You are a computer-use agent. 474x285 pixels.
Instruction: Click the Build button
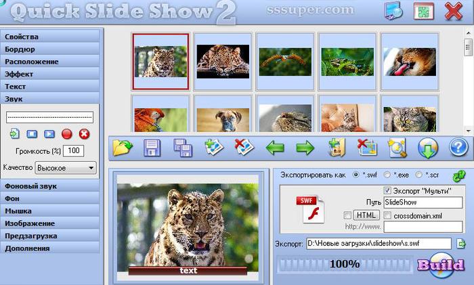coord(441,265)
